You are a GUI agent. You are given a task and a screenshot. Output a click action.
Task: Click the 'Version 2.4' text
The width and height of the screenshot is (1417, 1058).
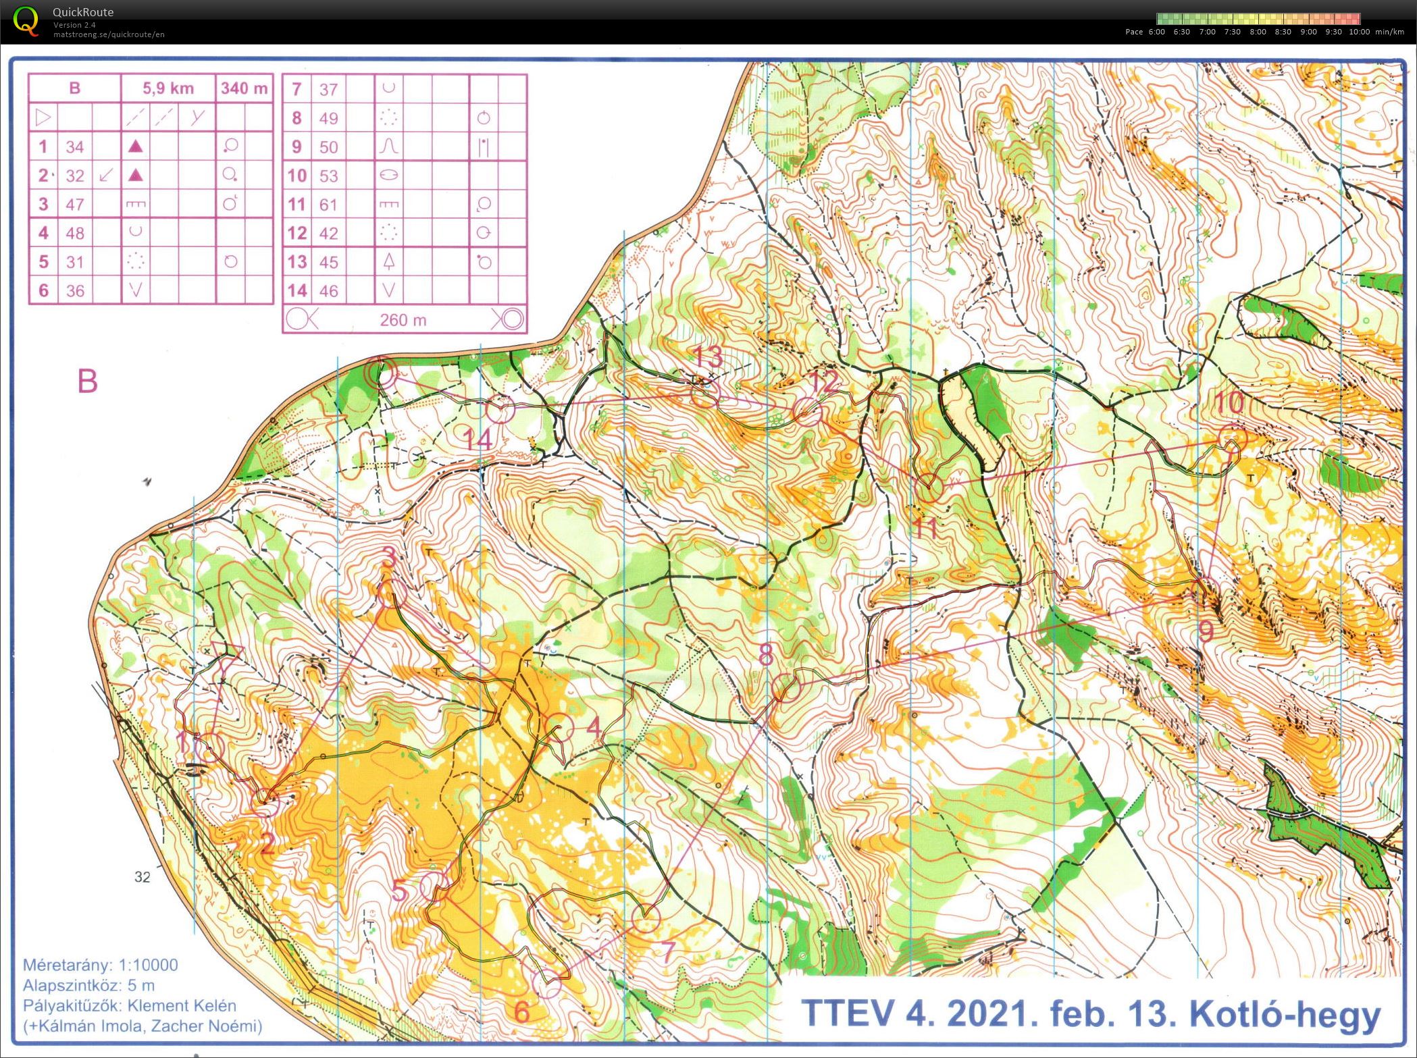point(74,25)
